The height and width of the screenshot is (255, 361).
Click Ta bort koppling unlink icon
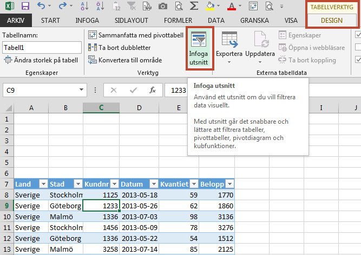tap(283, 60)
